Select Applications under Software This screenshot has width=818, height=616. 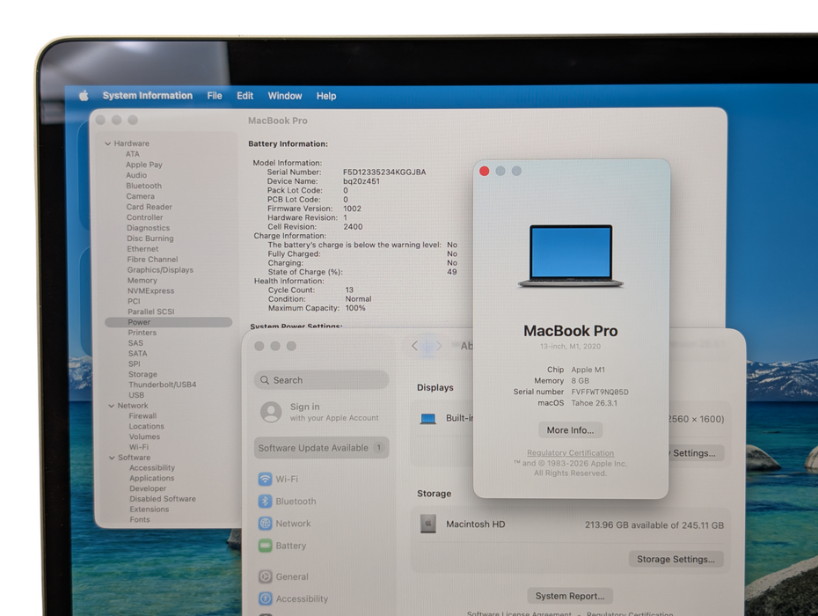point(152,478)
